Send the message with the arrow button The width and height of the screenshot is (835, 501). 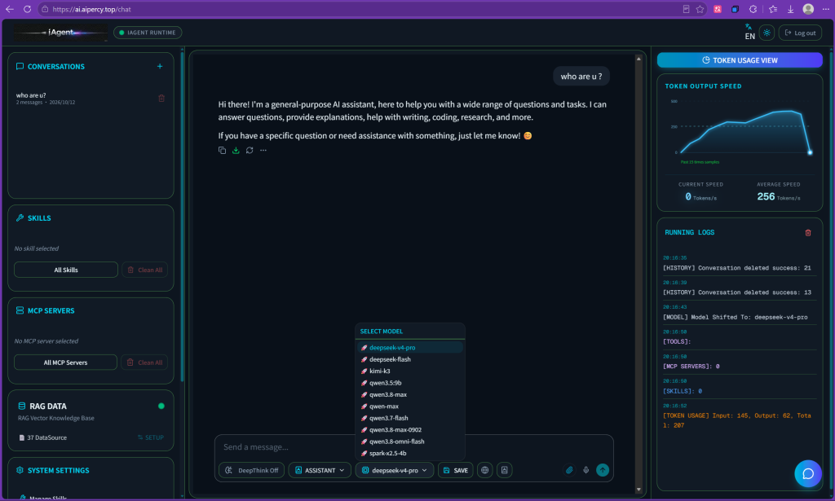603,470
